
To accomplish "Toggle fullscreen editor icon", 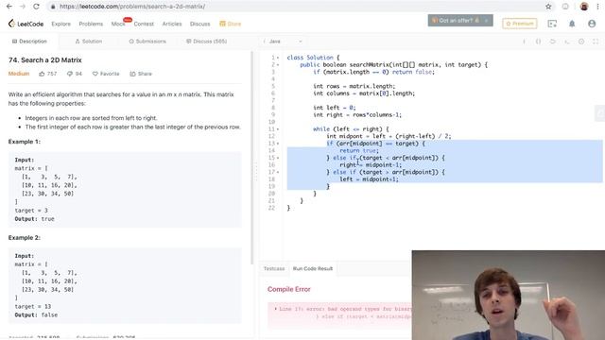I will coord(596,42).
